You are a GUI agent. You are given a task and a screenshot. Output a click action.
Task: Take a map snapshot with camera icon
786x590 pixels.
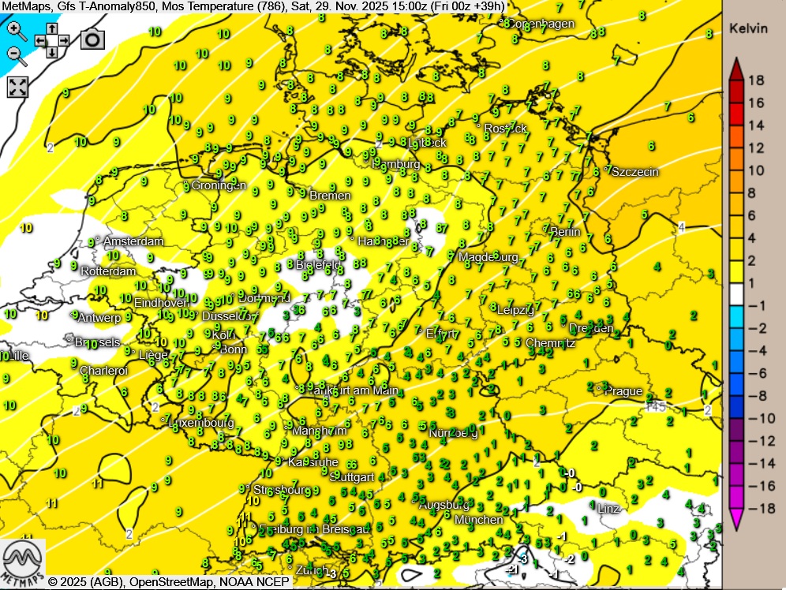92,39
